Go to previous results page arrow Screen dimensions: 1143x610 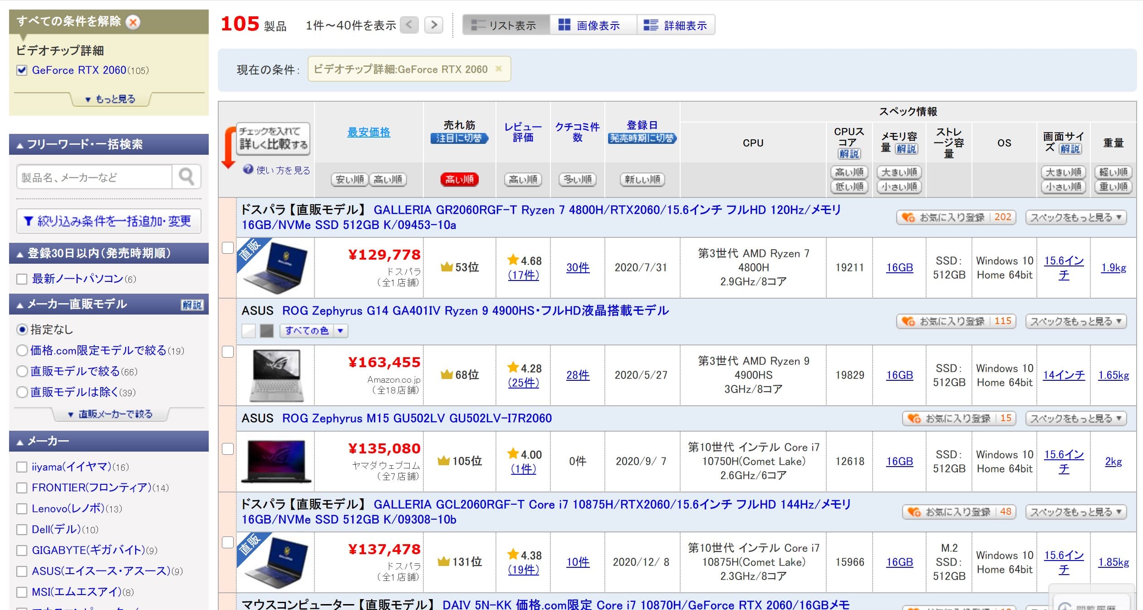click(409, 25)
